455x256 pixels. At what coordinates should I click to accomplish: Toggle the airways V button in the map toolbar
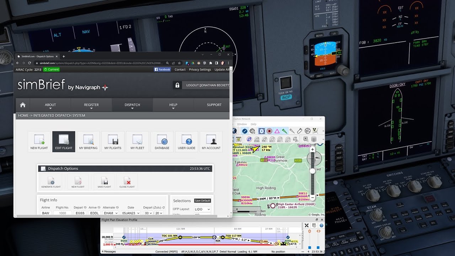click(315, 131)
